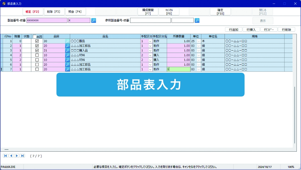Go to last record navigation arrow

click(23, 156)
